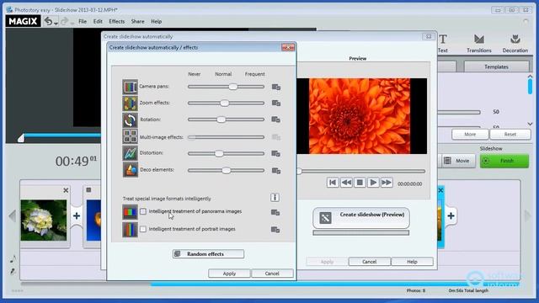The height and width of the screenshot is (303, 539).
Task: Stop the preview playback
Action: coord(360,183)
